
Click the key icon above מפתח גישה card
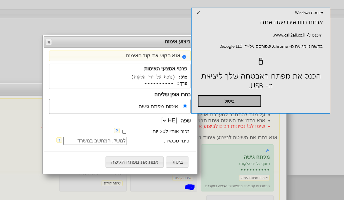[267, 151]
